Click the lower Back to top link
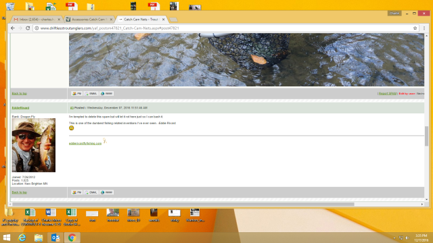Image resolution: width=433 pixels, height=243 pixels. [x=20, y=192]
